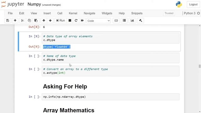Click the In [9] prompt label
The height and width of the screenshot is (113, 201).
pos(35,36)
